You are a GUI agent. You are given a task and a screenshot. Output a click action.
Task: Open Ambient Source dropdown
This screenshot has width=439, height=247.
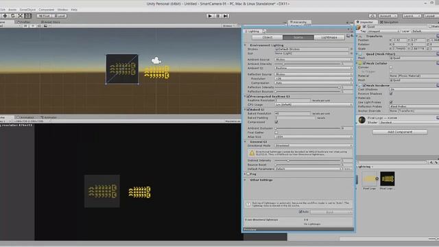pos(313,60)
